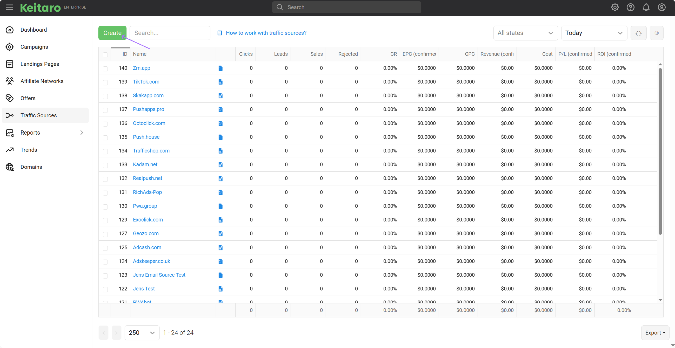Open the All states dropdown
The image size is (675, 348).
tap(525, 33)
